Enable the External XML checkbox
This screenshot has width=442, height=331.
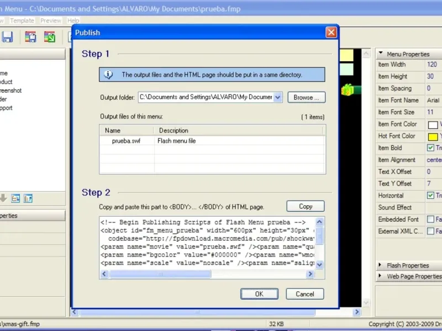point(430,231)
